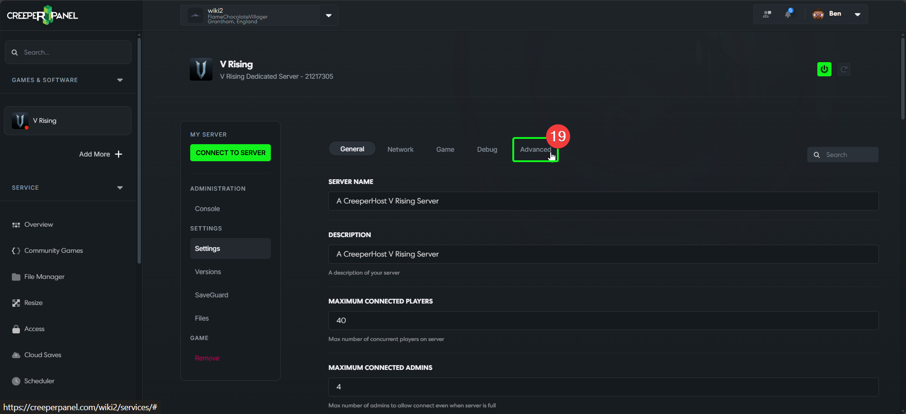Viewport: 906px width, 414px height.
Task: Click the settings search magnifier icon
Action: [x=817, y=155]
